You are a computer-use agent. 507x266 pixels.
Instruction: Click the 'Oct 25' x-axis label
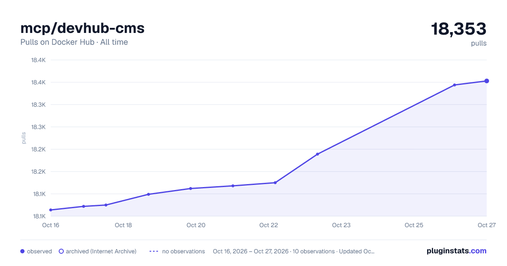tap(414, 225)
